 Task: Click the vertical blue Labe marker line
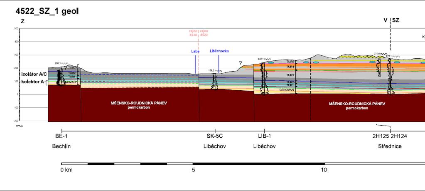(x=195, y=64)
